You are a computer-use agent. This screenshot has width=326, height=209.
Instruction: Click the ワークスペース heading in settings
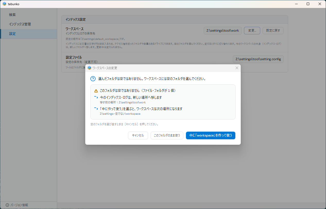(x=75, y=29)
